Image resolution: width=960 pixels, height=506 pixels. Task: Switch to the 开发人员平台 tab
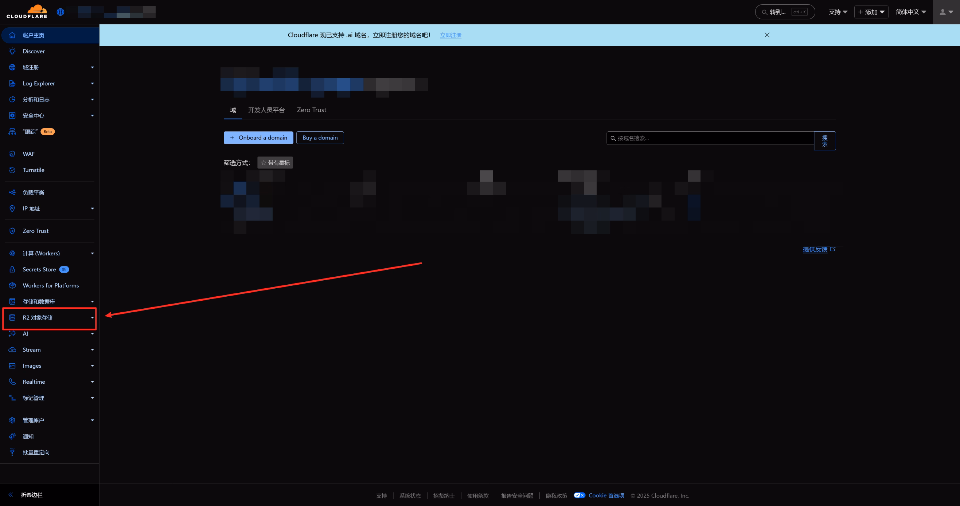click(266, 110)
